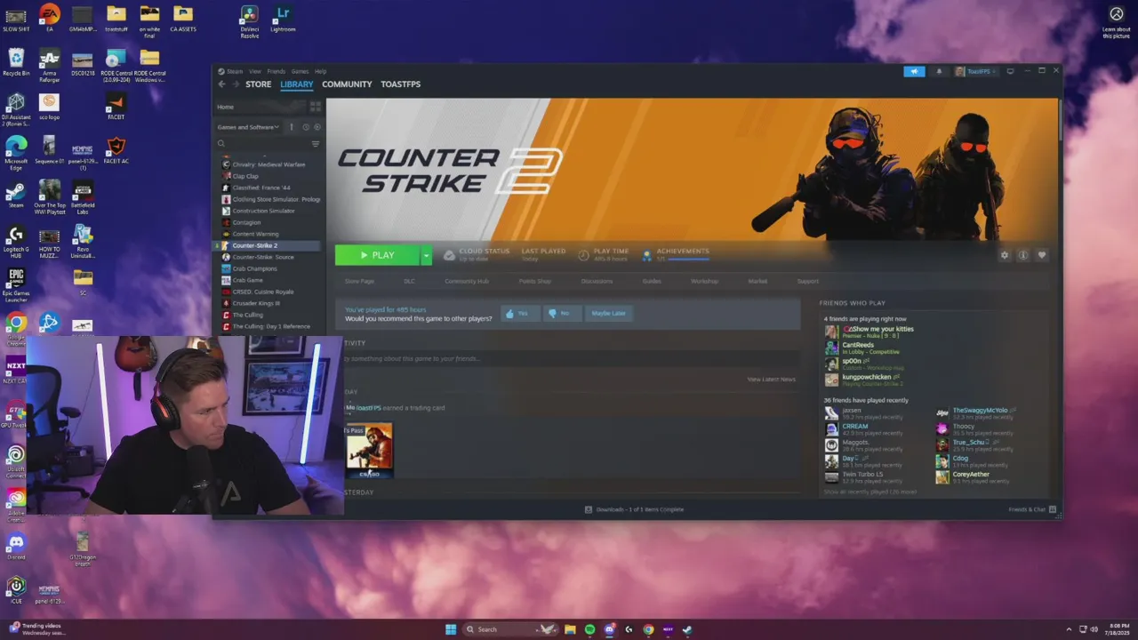Open the View menu
The image size is (1138, 640).
click(255, 71)
